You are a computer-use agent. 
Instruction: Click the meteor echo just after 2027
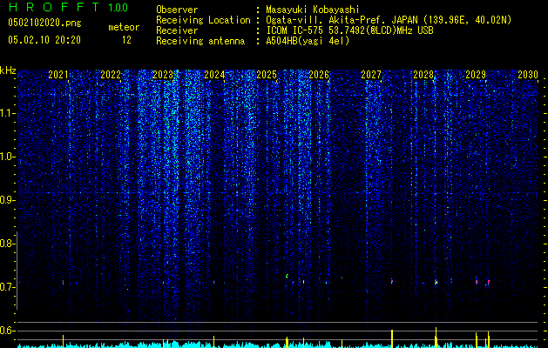[392, 281]
